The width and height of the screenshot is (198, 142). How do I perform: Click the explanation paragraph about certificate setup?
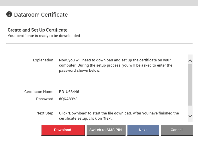point(115,65)
